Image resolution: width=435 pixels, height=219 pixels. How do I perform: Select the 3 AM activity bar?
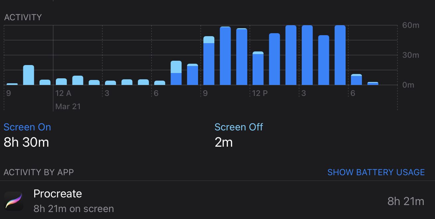(x=110, y=83)
